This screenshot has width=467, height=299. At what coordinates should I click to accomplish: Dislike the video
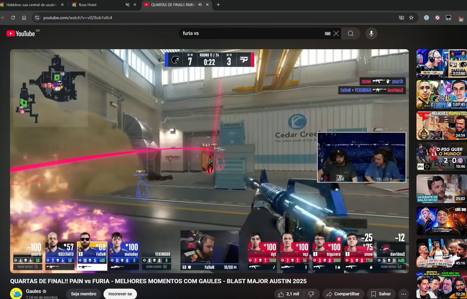[311, 294]
